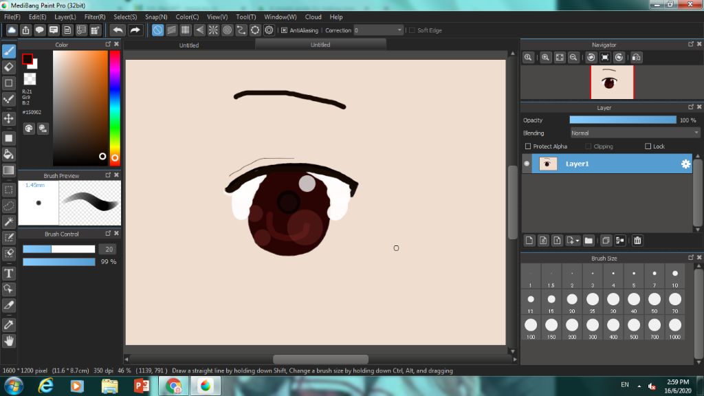Select brush size 10 preset
This screenshot has width=704, height=396.
click(x=675, y=276)
